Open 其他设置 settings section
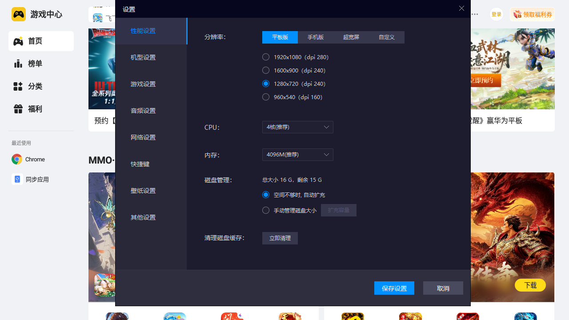 (x=151, y=218)
